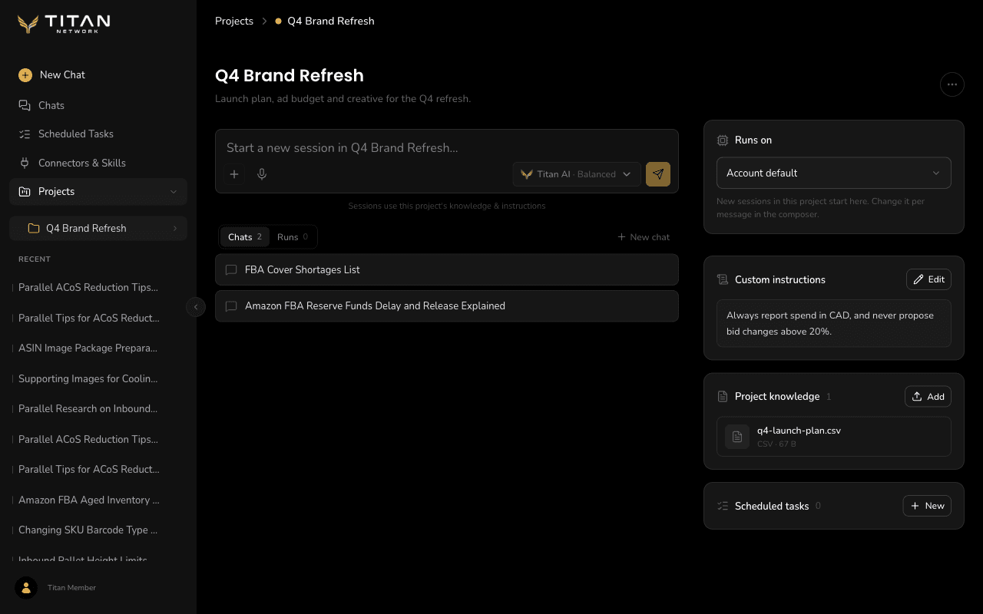Open the Account default dropdown
This screenshot has width=983, height=614.
pos(834,173)
